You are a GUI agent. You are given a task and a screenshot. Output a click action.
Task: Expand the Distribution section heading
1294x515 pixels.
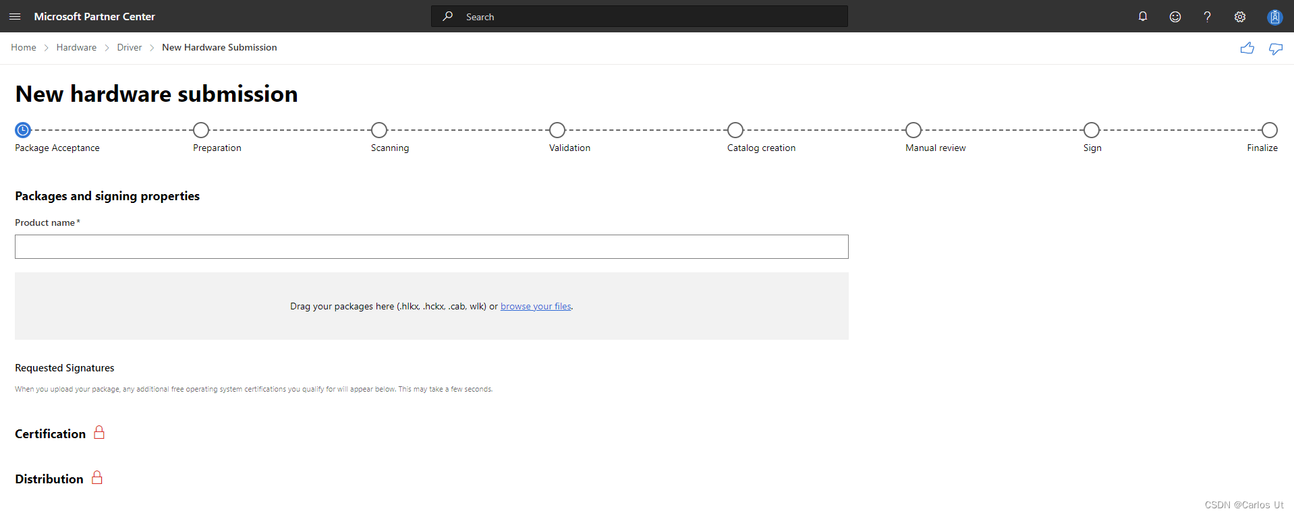49,479
